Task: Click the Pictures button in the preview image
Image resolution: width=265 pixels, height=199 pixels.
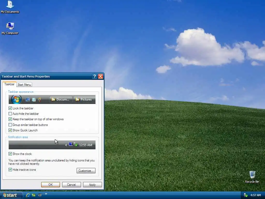Action: coord(84,99)
